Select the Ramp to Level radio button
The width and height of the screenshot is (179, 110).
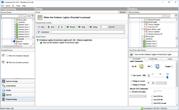[x=132, y=81]
